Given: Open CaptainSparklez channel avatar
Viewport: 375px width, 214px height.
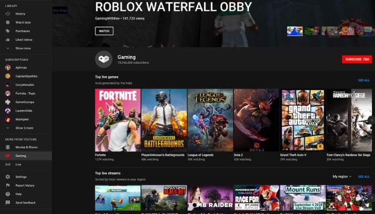Looking at the screenshot, I should [7, 76].
